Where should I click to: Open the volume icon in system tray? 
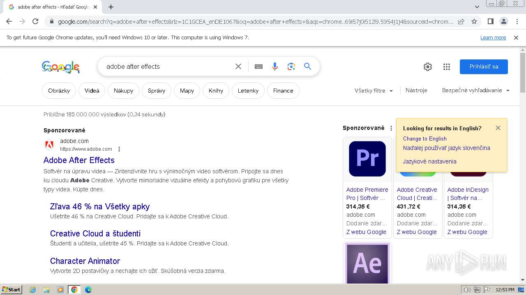(x=467, y=290)
